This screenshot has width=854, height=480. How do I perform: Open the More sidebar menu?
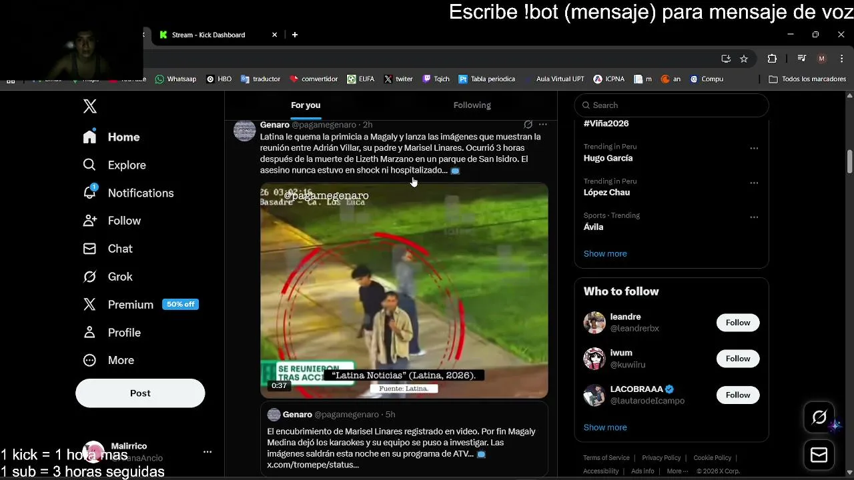coord(108,360)
